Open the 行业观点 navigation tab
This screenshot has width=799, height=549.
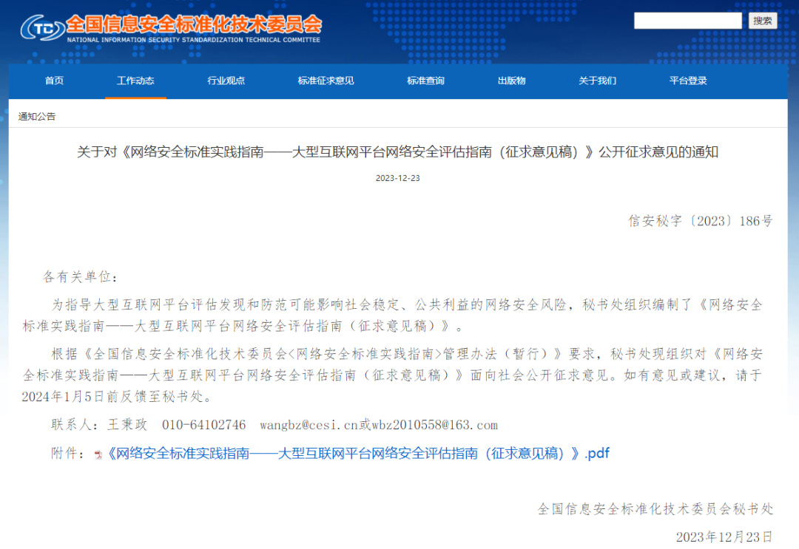pyautogui.click(x=226, y=81)
